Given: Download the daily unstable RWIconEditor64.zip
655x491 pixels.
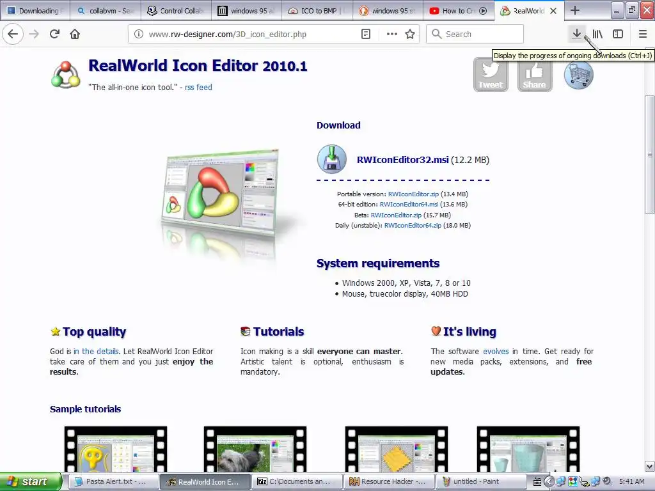Looking at the screenshot, I should point(413,225).
